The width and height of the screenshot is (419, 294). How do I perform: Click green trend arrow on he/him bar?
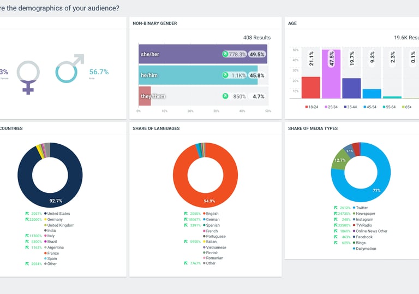point(225,75)
